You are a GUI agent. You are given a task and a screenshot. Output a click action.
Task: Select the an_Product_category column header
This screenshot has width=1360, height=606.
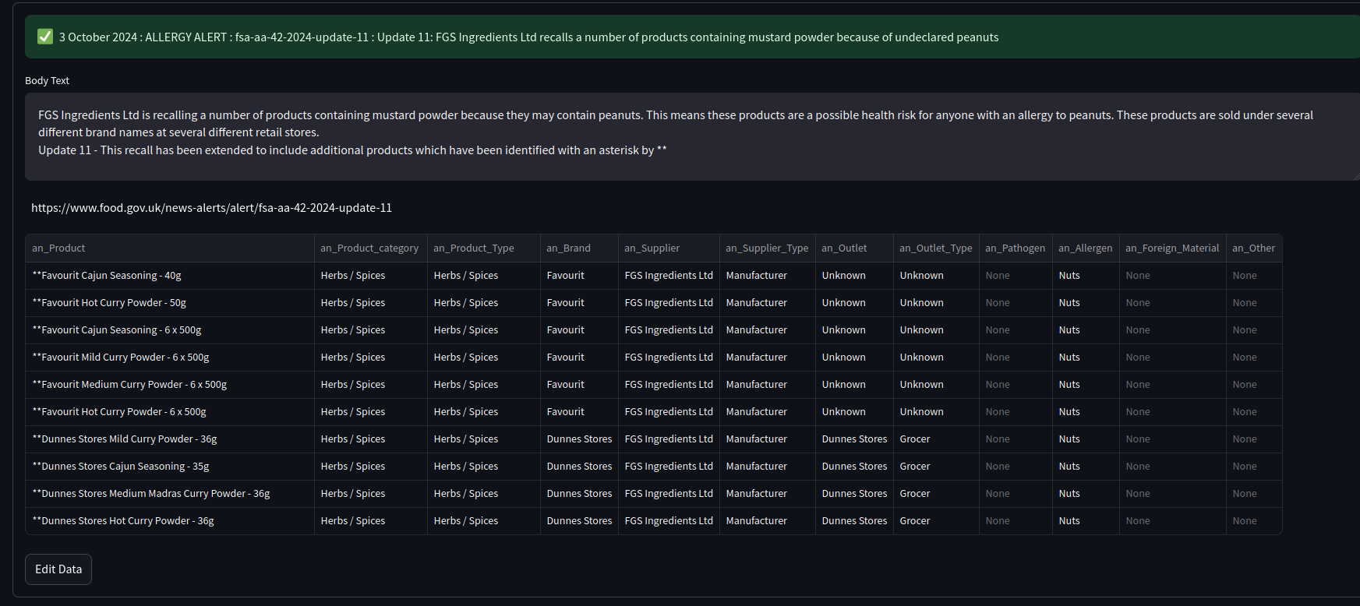369,248
